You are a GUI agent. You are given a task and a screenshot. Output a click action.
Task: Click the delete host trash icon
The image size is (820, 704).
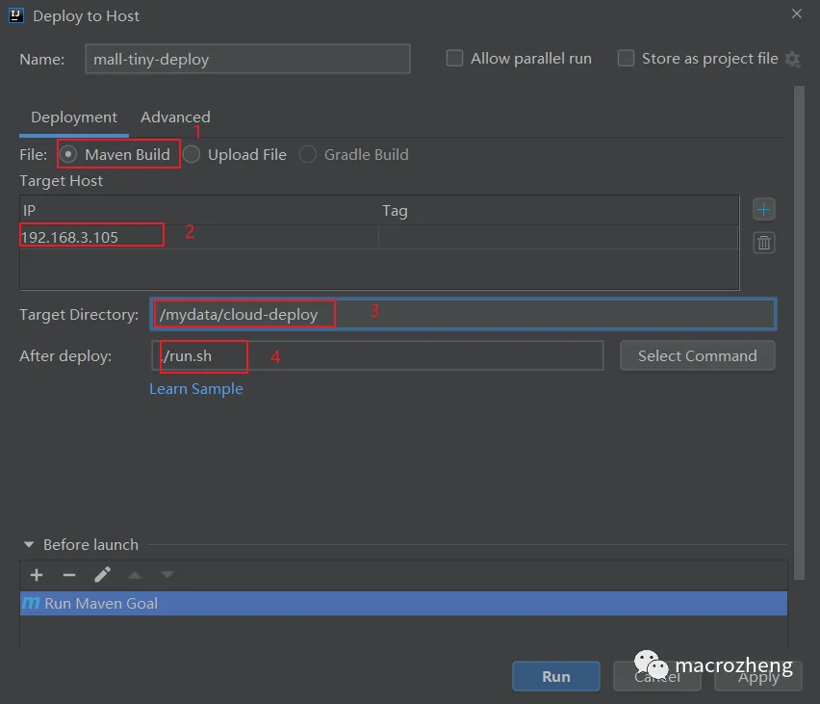click(x=763, y=243)
